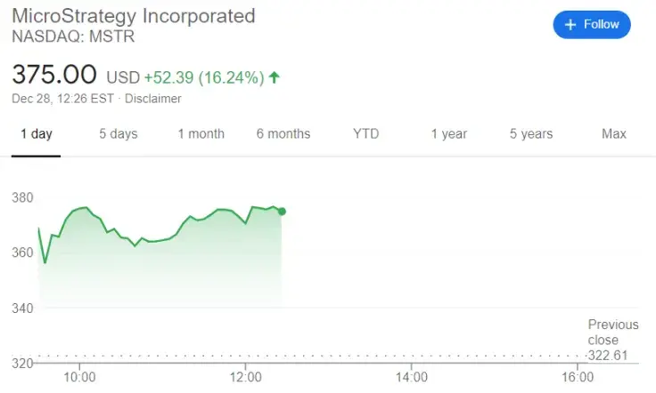Click the 375.00 price value
The image size is (656, 393).
(54, 75)
